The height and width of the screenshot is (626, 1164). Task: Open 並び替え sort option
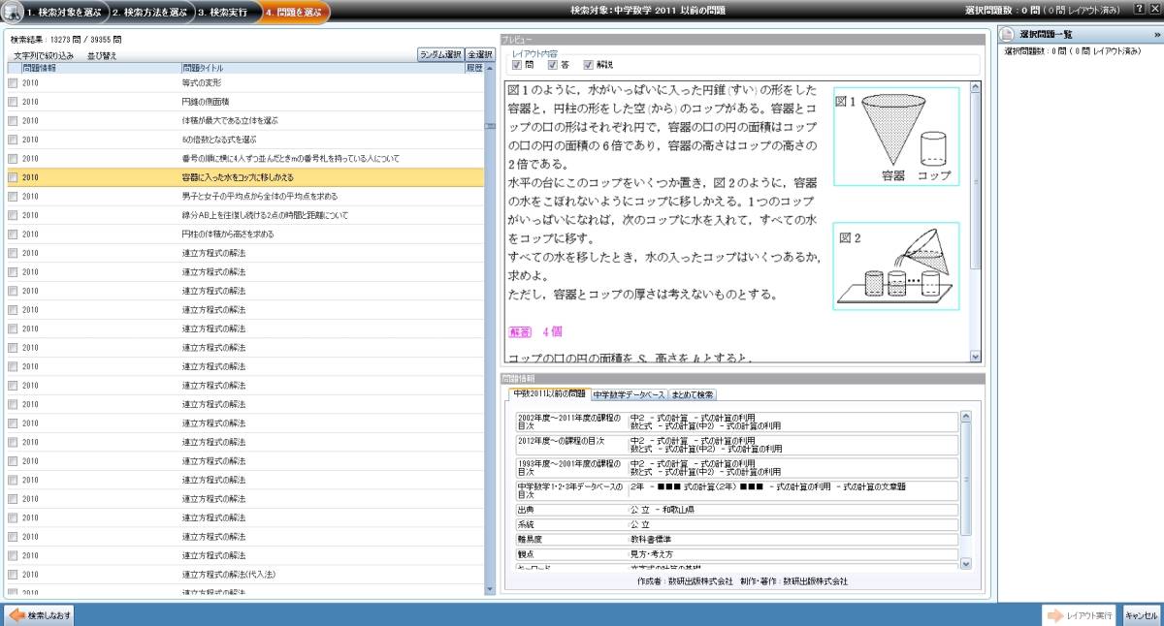coord(103,56)
